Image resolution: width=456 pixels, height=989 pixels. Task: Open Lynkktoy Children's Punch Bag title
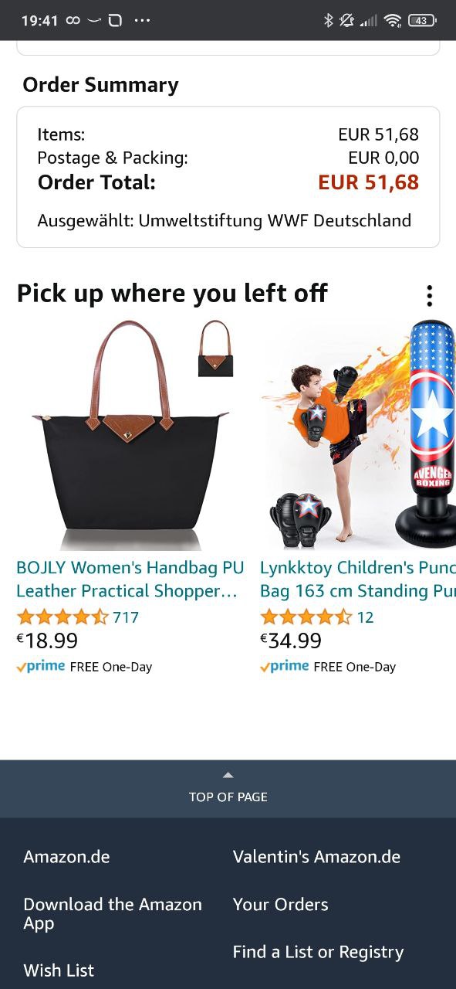[x=358, y=579]
